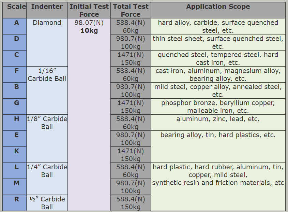Screen dimensions: 288x212
Task: Select the 1/16" Carbide Ball cell
Action: [47, 90]
